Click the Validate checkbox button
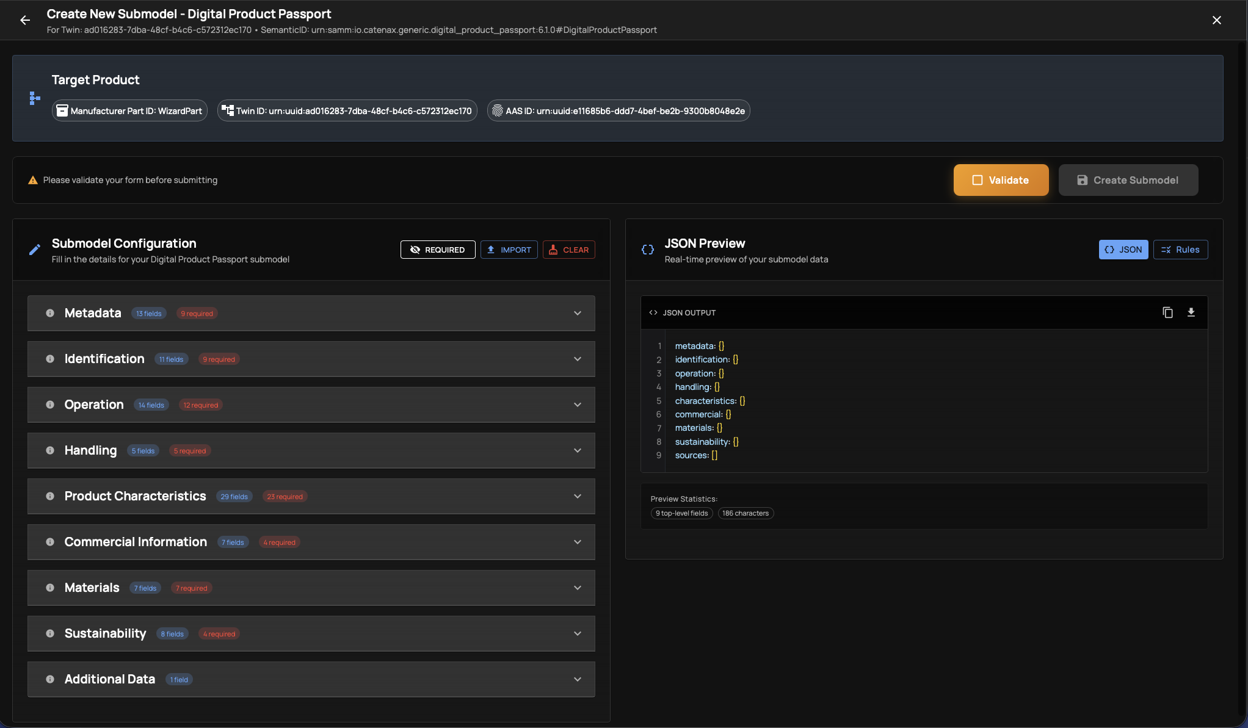The width and height of the screenshot is (1248, 728). [x=1001, y=180]
